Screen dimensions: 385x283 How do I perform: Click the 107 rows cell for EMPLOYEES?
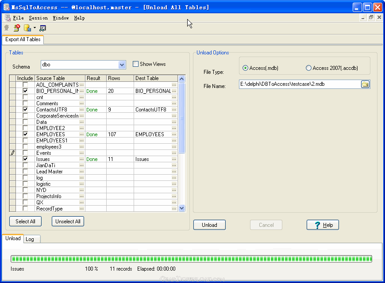coord(120,134)
